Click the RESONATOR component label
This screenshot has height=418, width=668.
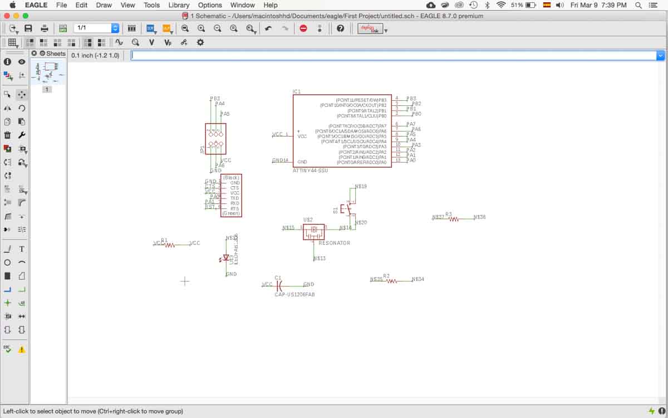[x=335, y=243]
